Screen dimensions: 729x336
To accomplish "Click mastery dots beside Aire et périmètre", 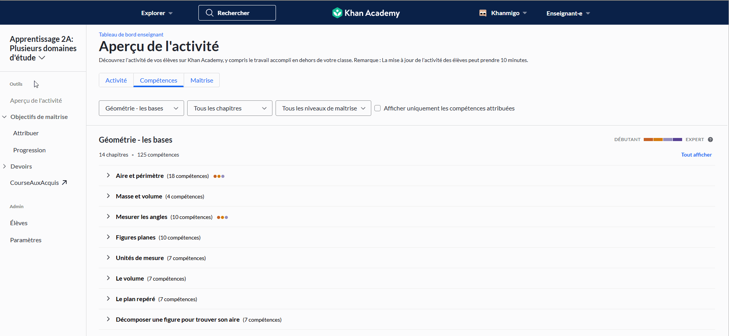I will [x=219, y=176].
